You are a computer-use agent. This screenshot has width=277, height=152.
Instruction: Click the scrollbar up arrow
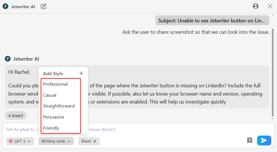[273, 16]
